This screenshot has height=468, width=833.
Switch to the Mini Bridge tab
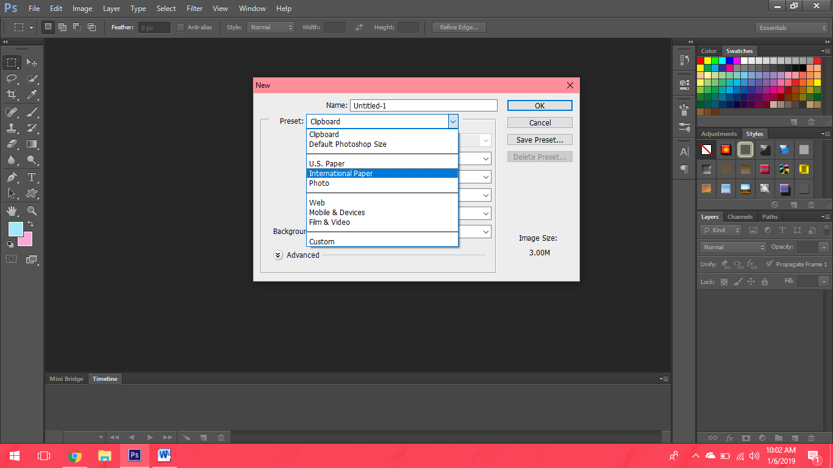point(66,379)
